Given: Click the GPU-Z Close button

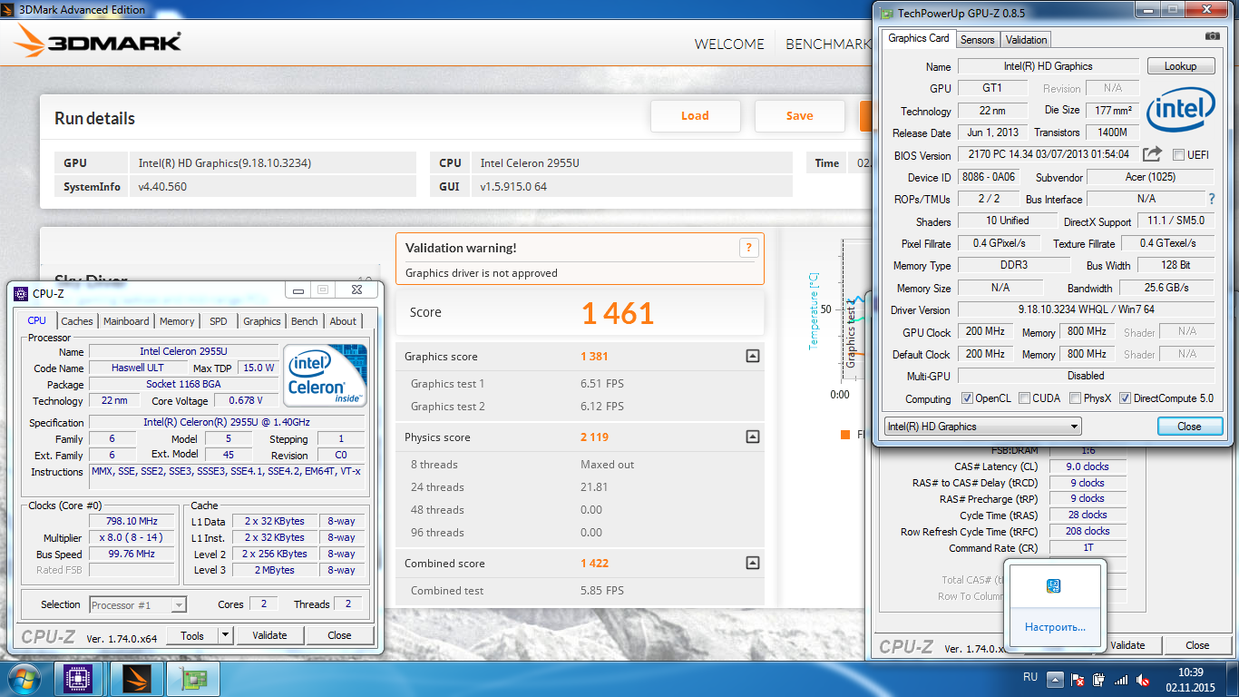Looking at the screenshot, I should (1189, 427).
